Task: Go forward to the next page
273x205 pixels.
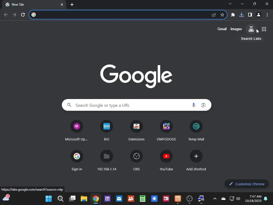Action: pos(14,15)
